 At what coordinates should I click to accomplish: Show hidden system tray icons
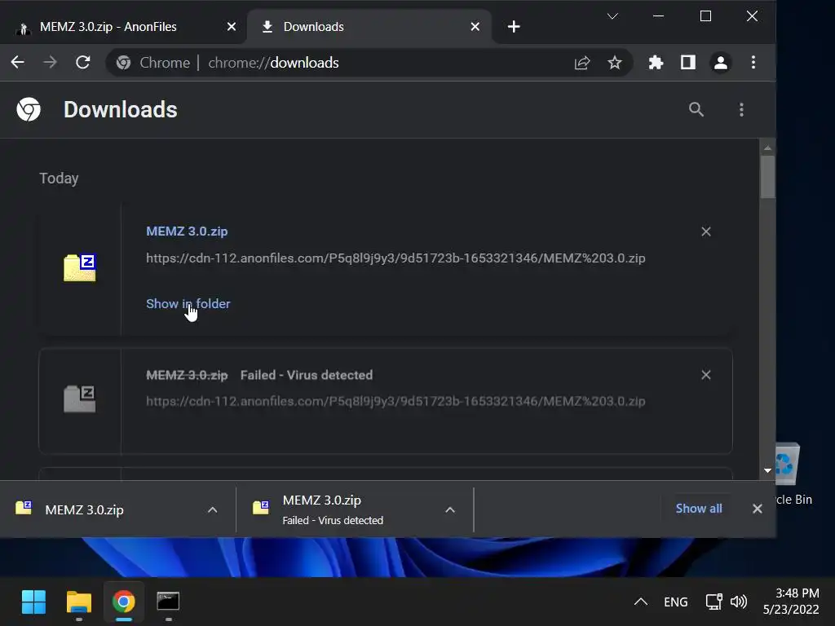641,602
